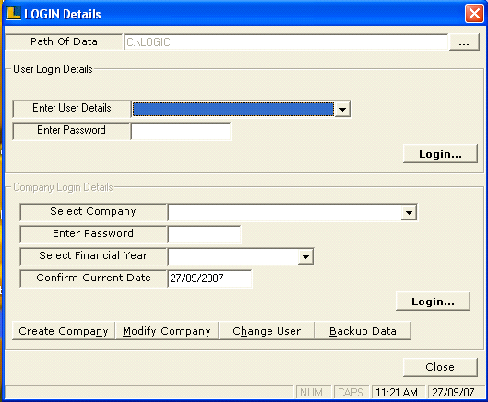Click the Login button under User Login Details
488x402 pixels.
(x=440, y=154)
